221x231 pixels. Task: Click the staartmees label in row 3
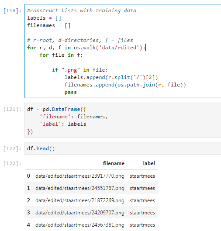pyautogui.click(x=142, y=213)
